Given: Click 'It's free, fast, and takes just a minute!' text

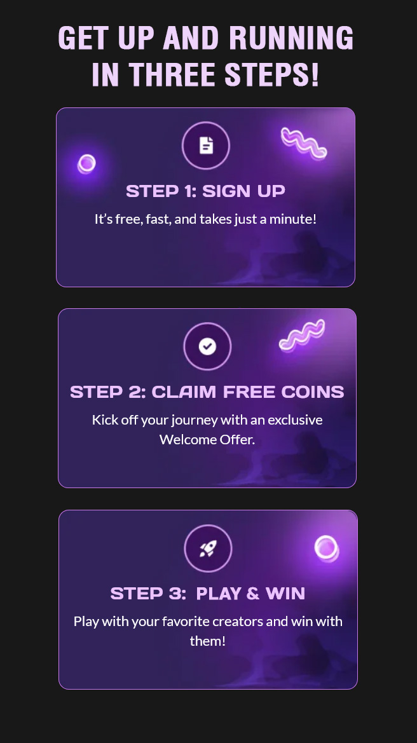Looking at the screenshot, I should (x=206, y=219).
